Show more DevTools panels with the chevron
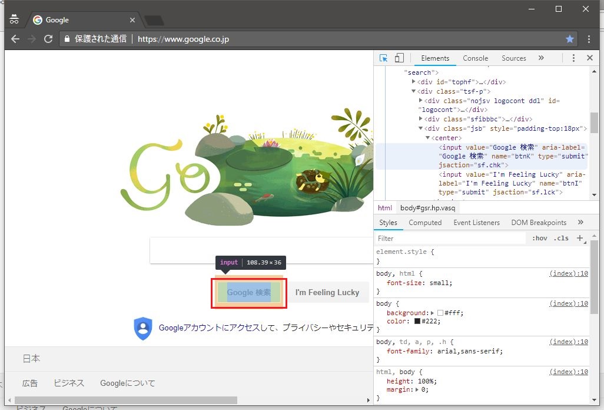Screen dimensions: 604x410 point(541,58)
